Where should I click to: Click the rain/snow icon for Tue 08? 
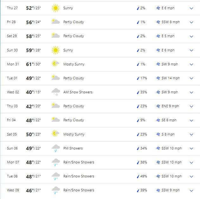(55, 176)
